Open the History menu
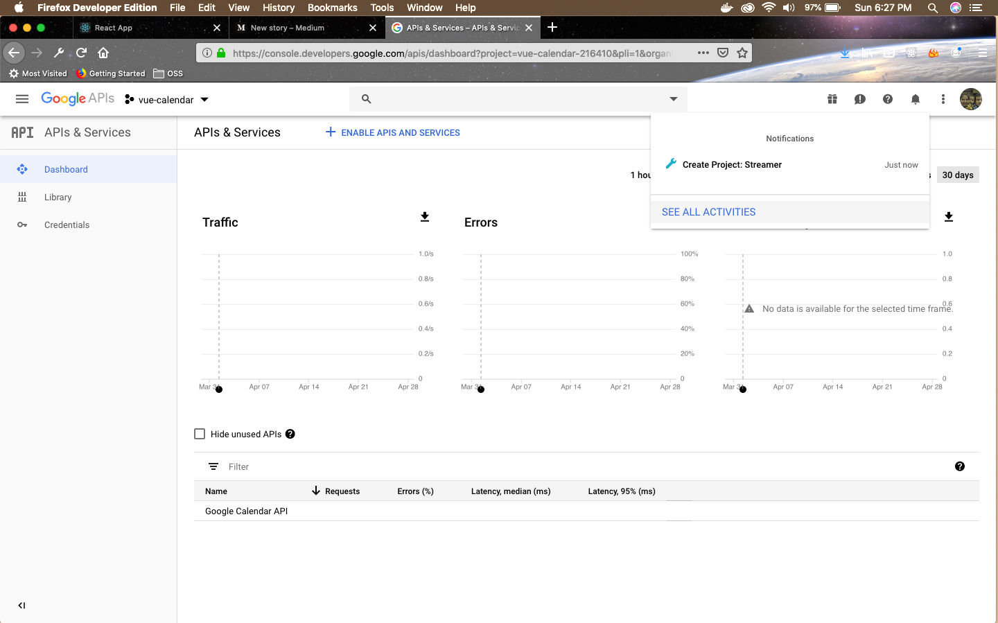Viewport: 998px width, 623px height. [x=279, y=8]
